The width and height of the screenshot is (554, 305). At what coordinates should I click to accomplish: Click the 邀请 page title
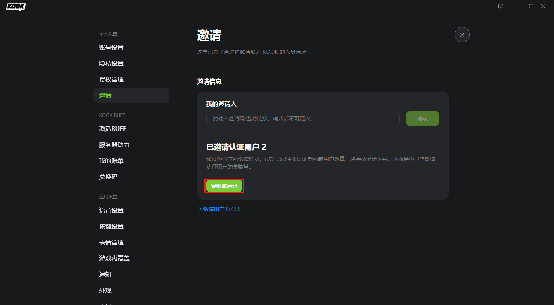coord(209,35)
